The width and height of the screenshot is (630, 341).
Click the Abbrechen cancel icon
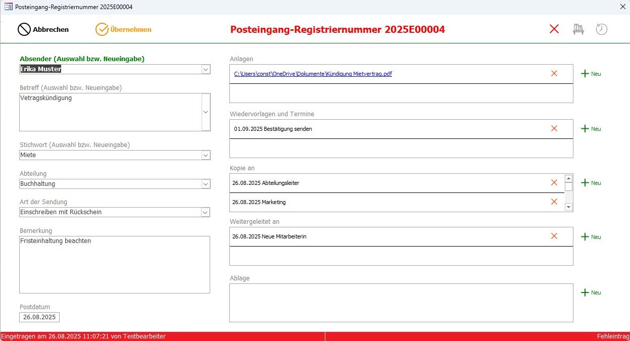pos(24,29)
